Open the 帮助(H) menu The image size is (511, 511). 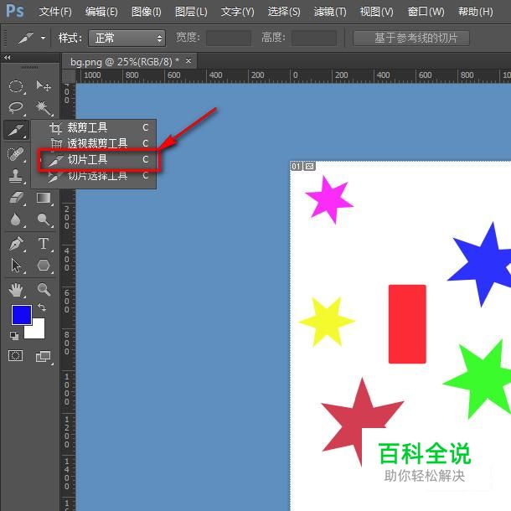pyautogui.click(x=475, y=12)
